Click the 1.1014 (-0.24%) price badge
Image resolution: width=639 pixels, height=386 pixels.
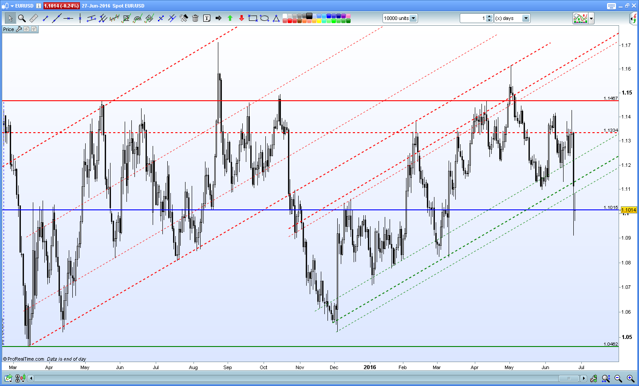(x=61, y=6)
